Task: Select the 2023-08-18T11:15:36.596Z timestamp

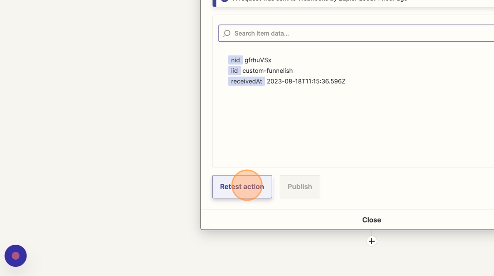Action: pyautogui.click(x=306, y=81)
